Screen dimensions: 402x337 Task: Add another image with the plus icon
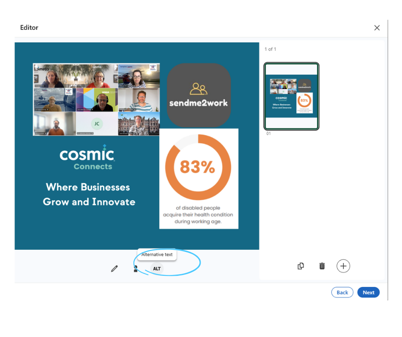coord(343,266)
